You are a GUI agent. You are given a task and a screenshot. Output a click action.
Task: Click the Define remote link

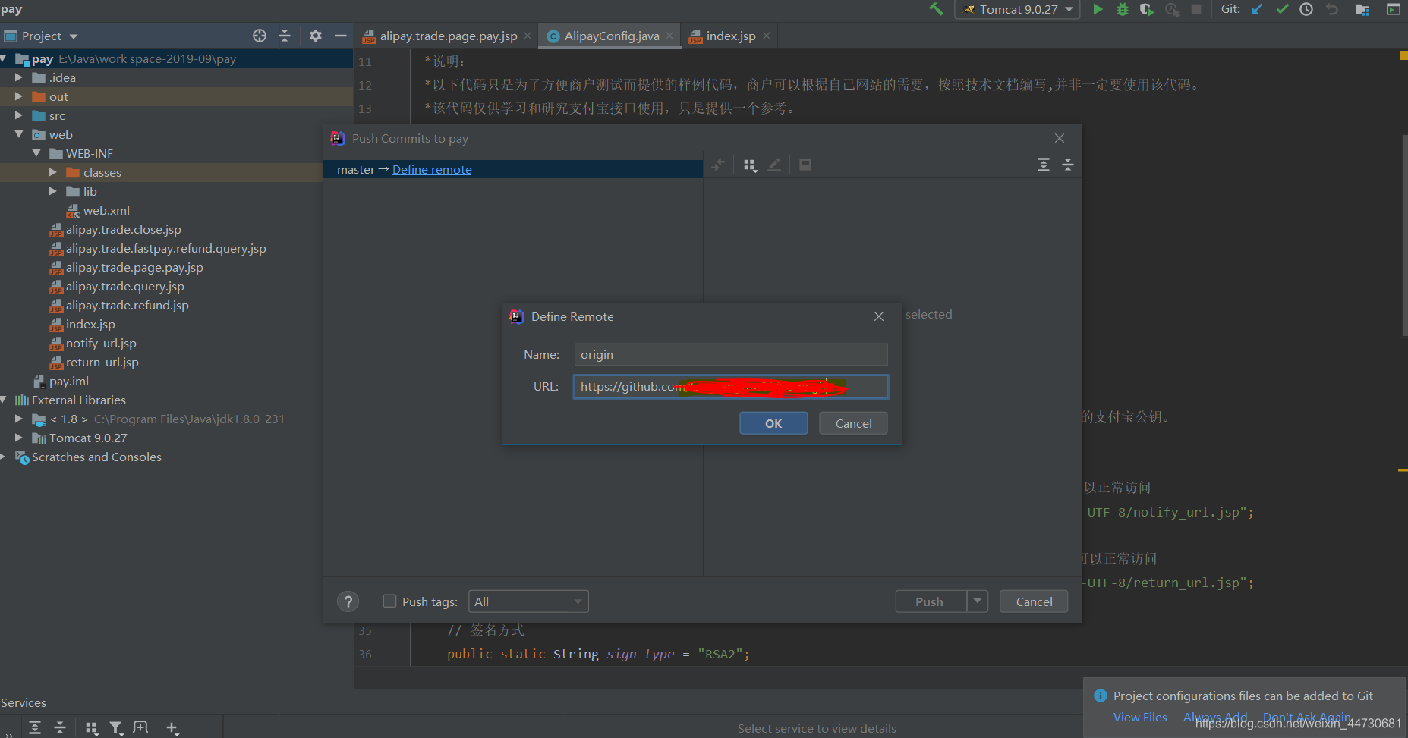[432, 169]
